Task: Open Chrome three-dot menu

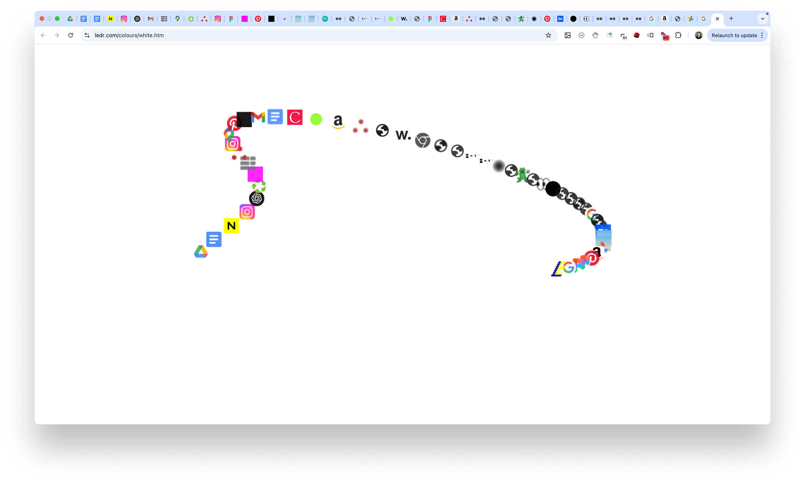Action: coord(762,35)
